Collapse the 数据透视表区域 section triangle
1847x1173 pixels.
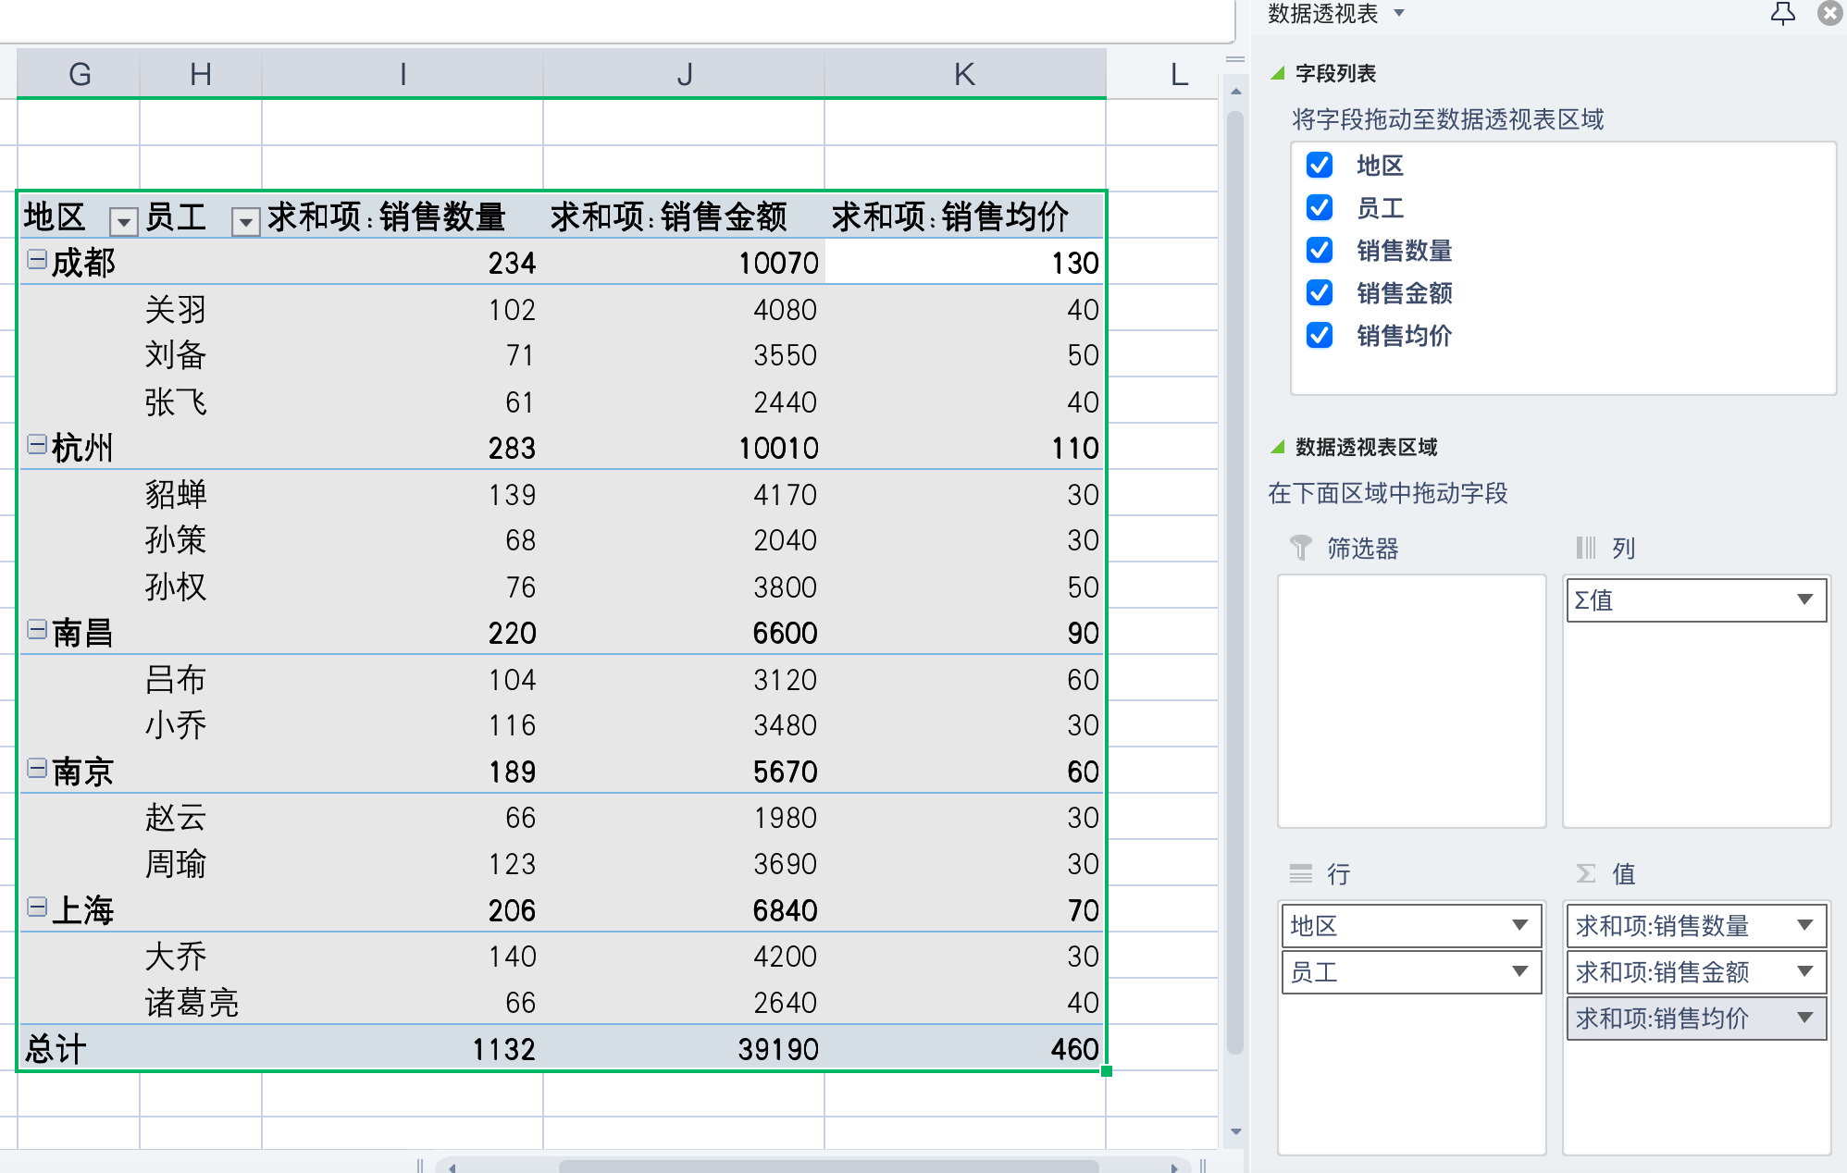pos(1278,447)
